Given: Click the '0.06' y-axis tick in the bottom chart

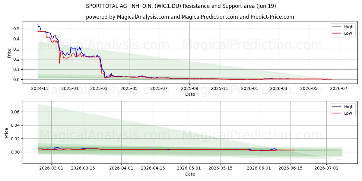Looking at the screenshot, I should tap(16, 112).
